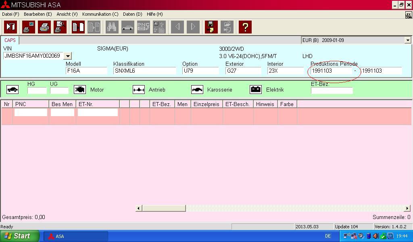Click the exit door toolbar icon
This screenshot has height=242, width=413.
click(x=10, y=27)
